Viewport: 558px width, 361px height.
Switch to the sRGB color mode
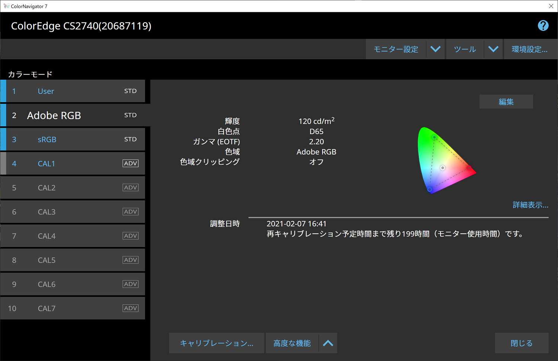[73, 139]
